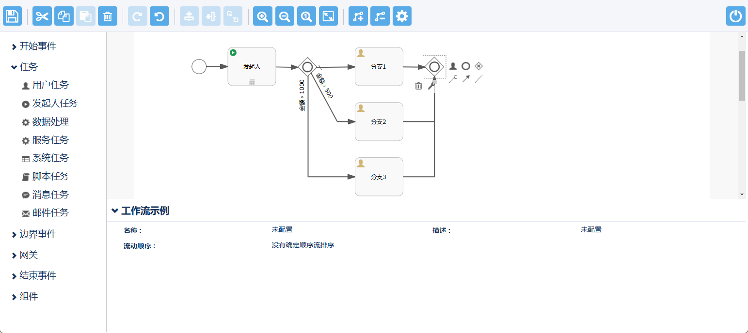This screenshot has height=333, width=748.
Task: Expand the 开始事件 category
Action: click(38, 46)
